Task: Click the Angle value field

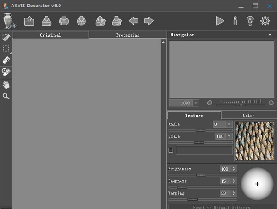Action: [x=219, y=124]
